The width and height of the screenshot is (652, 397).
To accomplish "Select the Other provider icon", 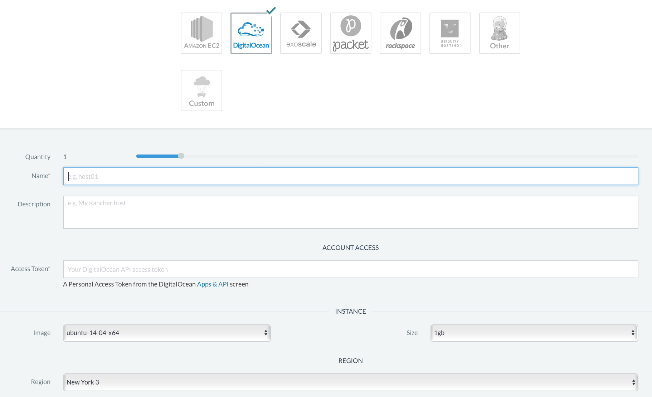I will point(499,33).
